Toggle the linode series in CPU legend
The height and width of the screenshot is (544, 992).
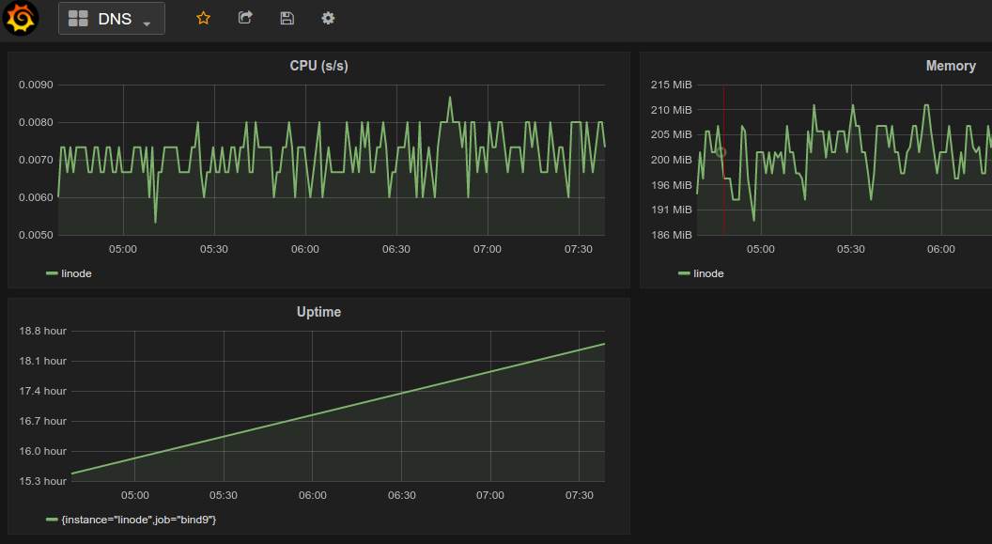tap(76, 273)
